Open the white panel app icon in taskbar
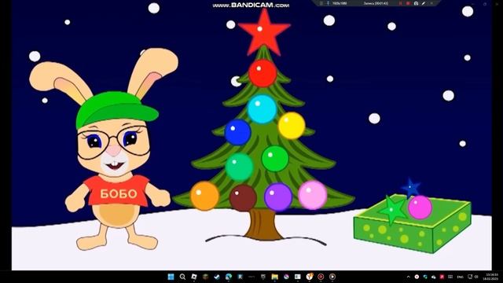Viewport: 503px width, 283px height. [x=298, y=277]
